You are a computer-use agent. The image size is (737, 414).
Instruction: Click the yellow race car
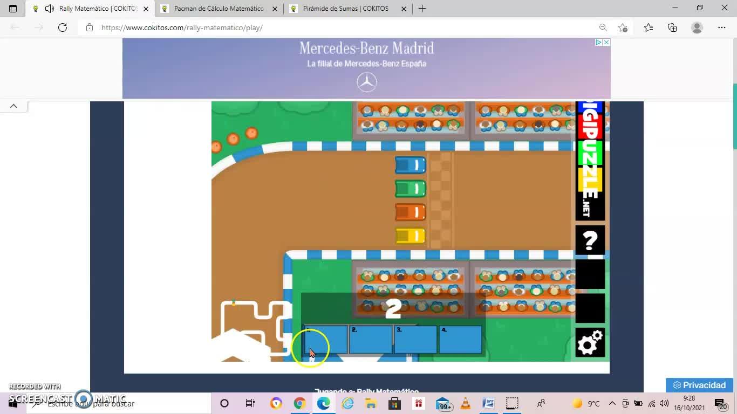(x=410, y=236)
